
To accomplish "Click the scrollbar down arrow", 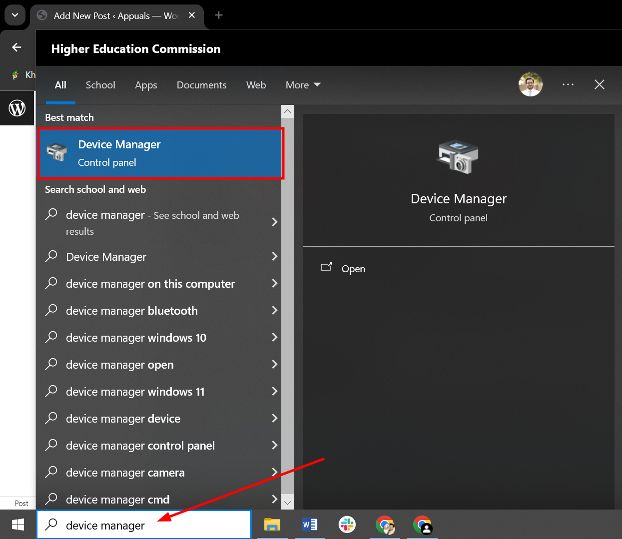I will click(287, 503).
